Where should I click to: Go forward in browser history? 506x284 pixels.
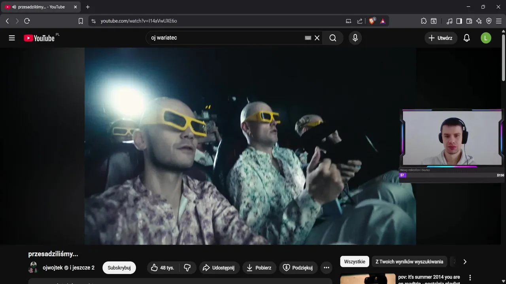click(x=17, y=21)
